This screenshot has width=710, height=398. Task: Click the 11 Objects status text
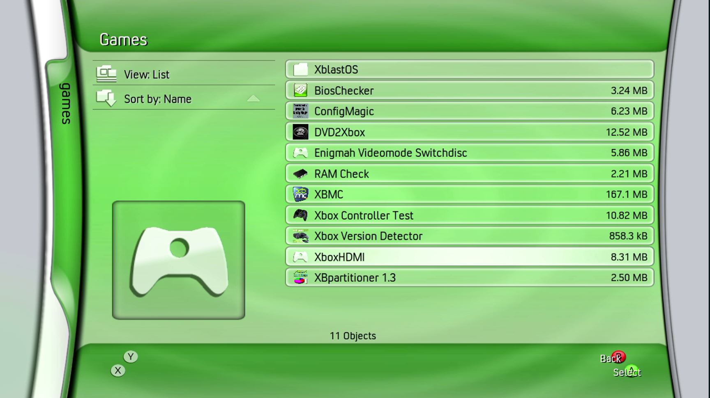pyautogui.click(x=353, y=336)
